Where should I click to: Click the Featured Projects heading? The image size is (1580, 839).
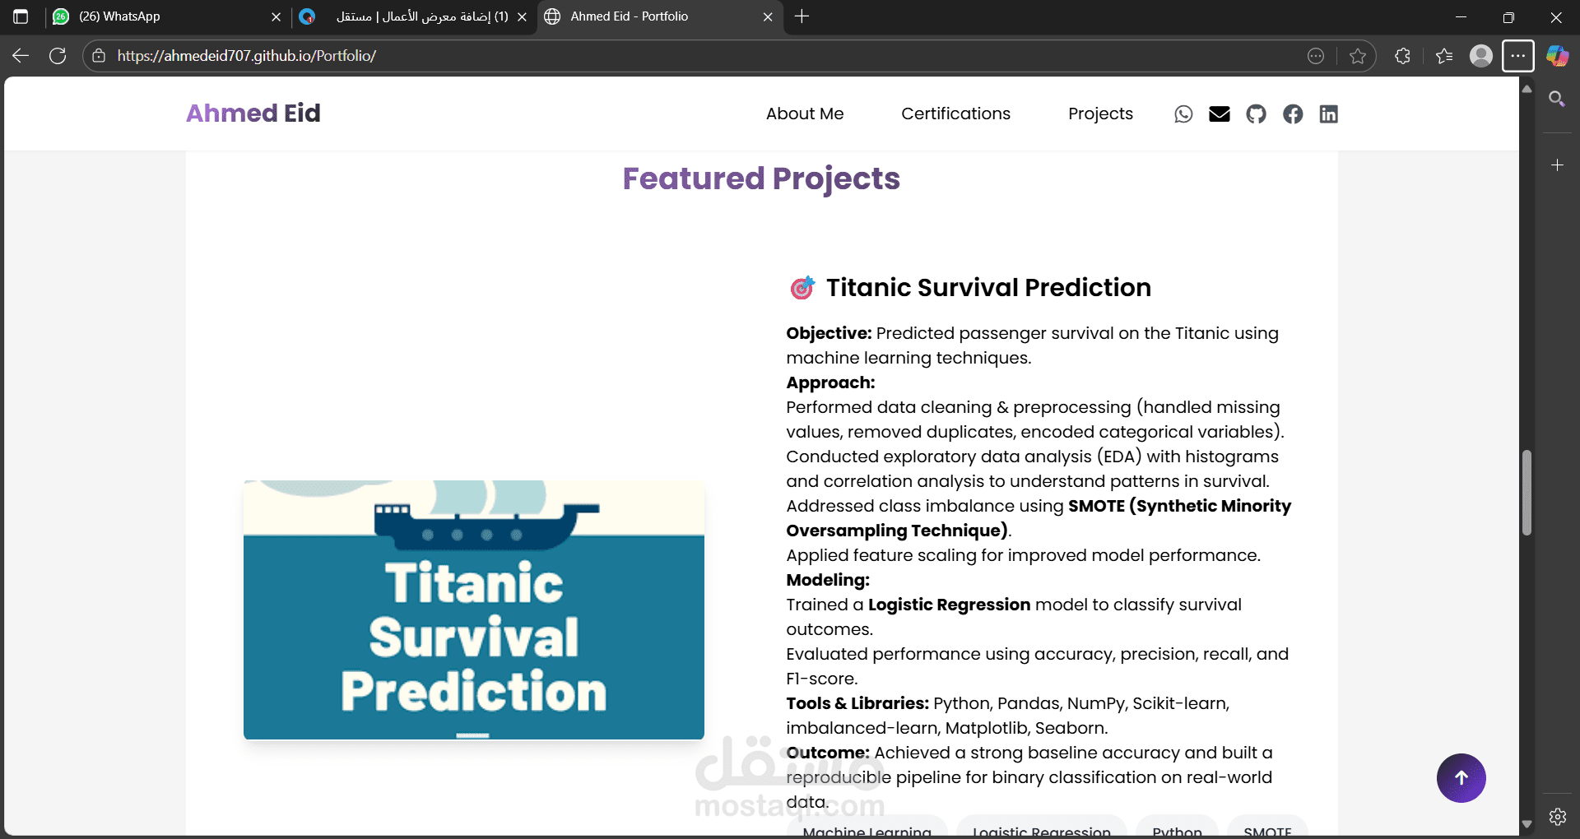761,179
